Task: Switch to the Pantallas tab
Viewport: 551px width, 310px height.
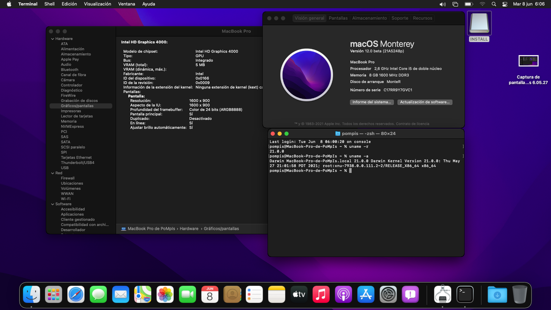Action: (x=338, y=18)
